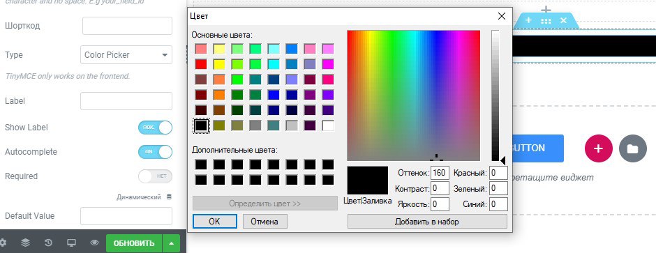This screenshot has width=656, height=253.
Task: Toggle the Required switch
Action: pos(155,176)
